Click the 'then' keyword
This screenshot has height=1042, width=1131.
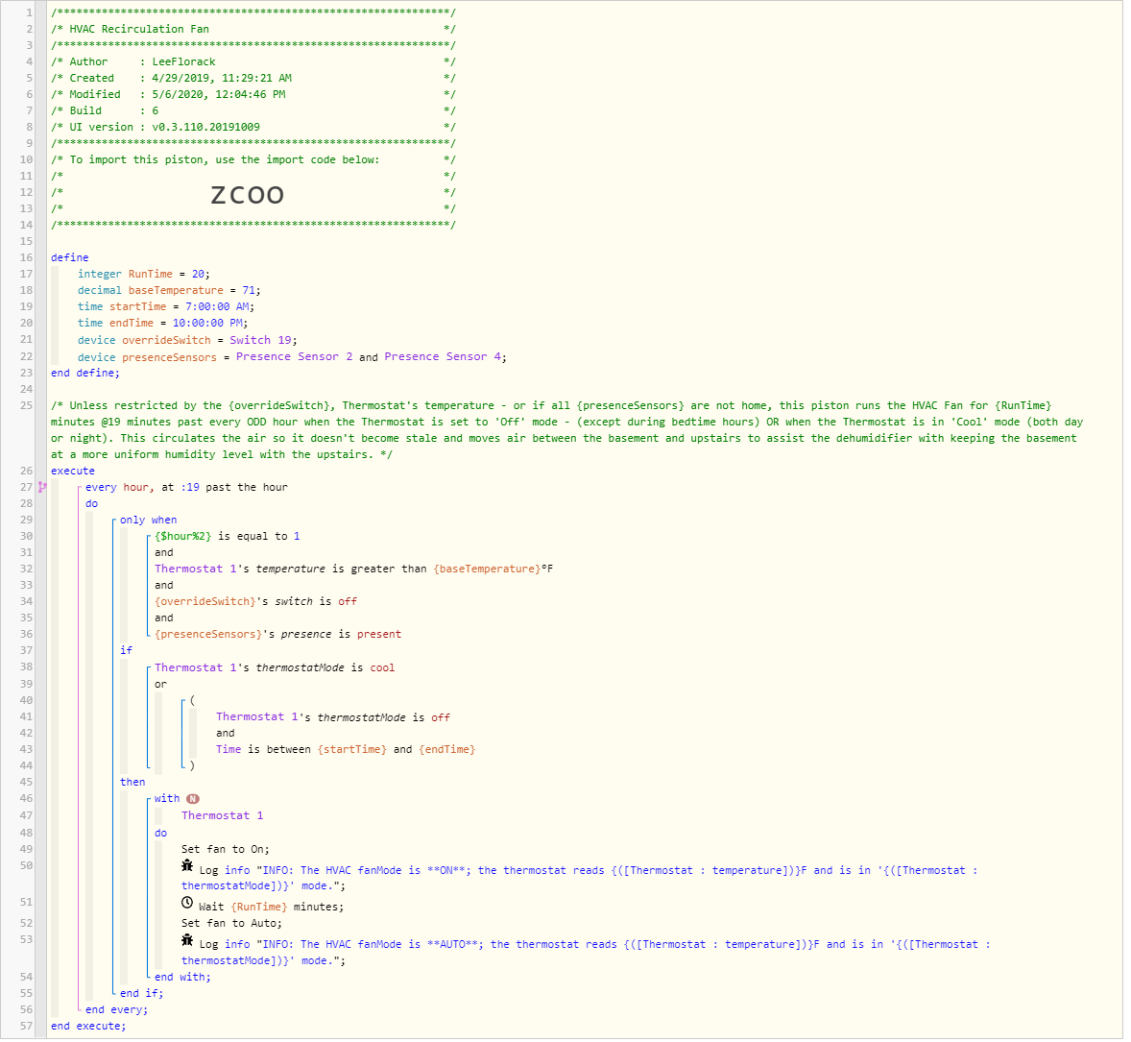coord(132,783)
